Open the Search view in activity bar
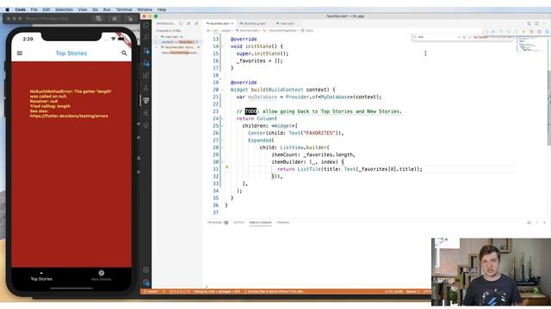Viewport: 551px width, 309px height. click(145, 38)
